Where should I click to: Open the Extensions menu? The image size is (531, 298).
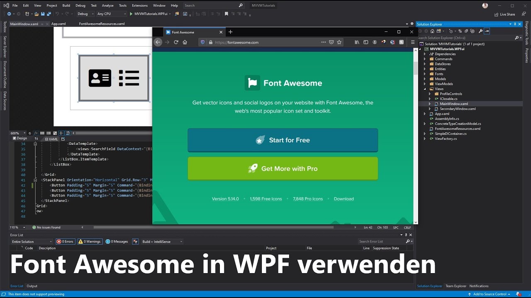point(140,5)
